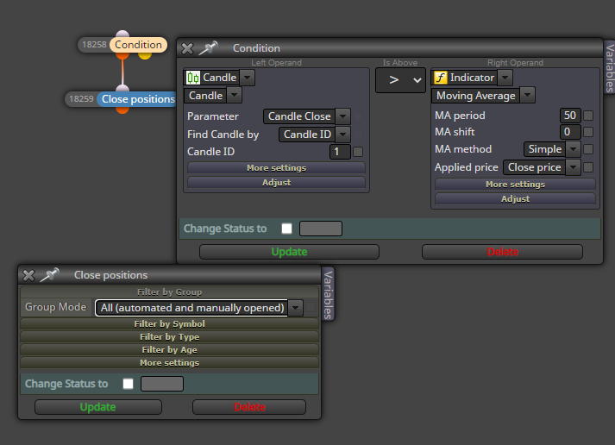Screen dimensions: 615x445
Task: Click the yellow function icon next to Indicator
Action: pos(441,78)
